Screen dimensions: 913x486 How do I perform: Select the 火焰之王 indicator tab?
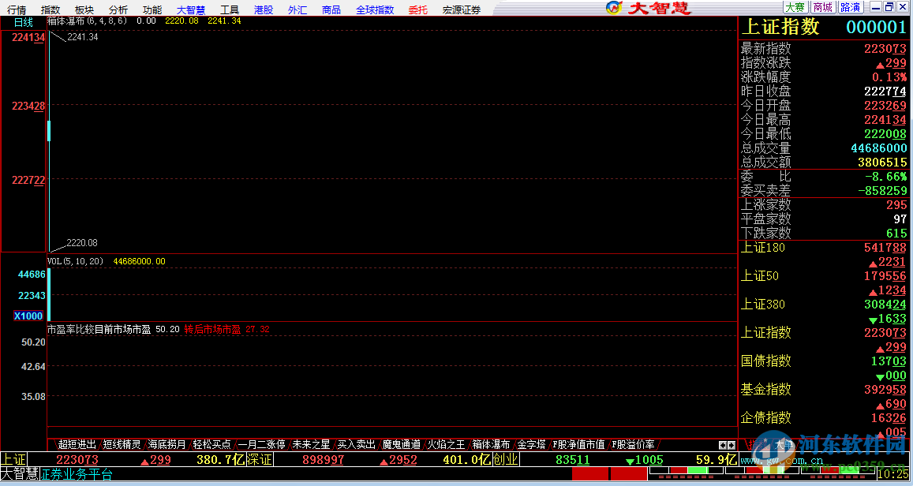(x=446, y=444)
